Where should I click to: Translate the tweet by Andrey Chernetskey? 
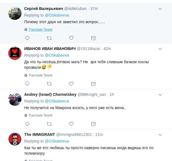[x=40, y=115]
